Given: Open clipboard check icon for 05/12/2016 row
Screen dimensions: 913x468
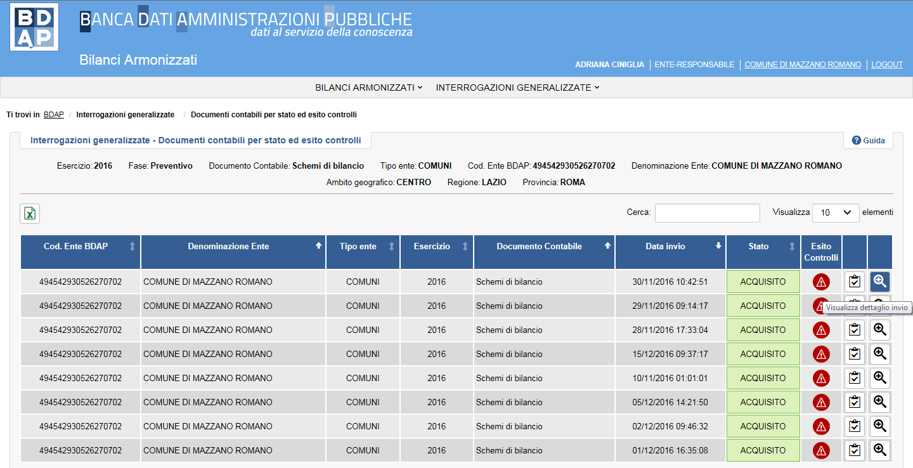Looking at the screenshot, I should (855, 402).
